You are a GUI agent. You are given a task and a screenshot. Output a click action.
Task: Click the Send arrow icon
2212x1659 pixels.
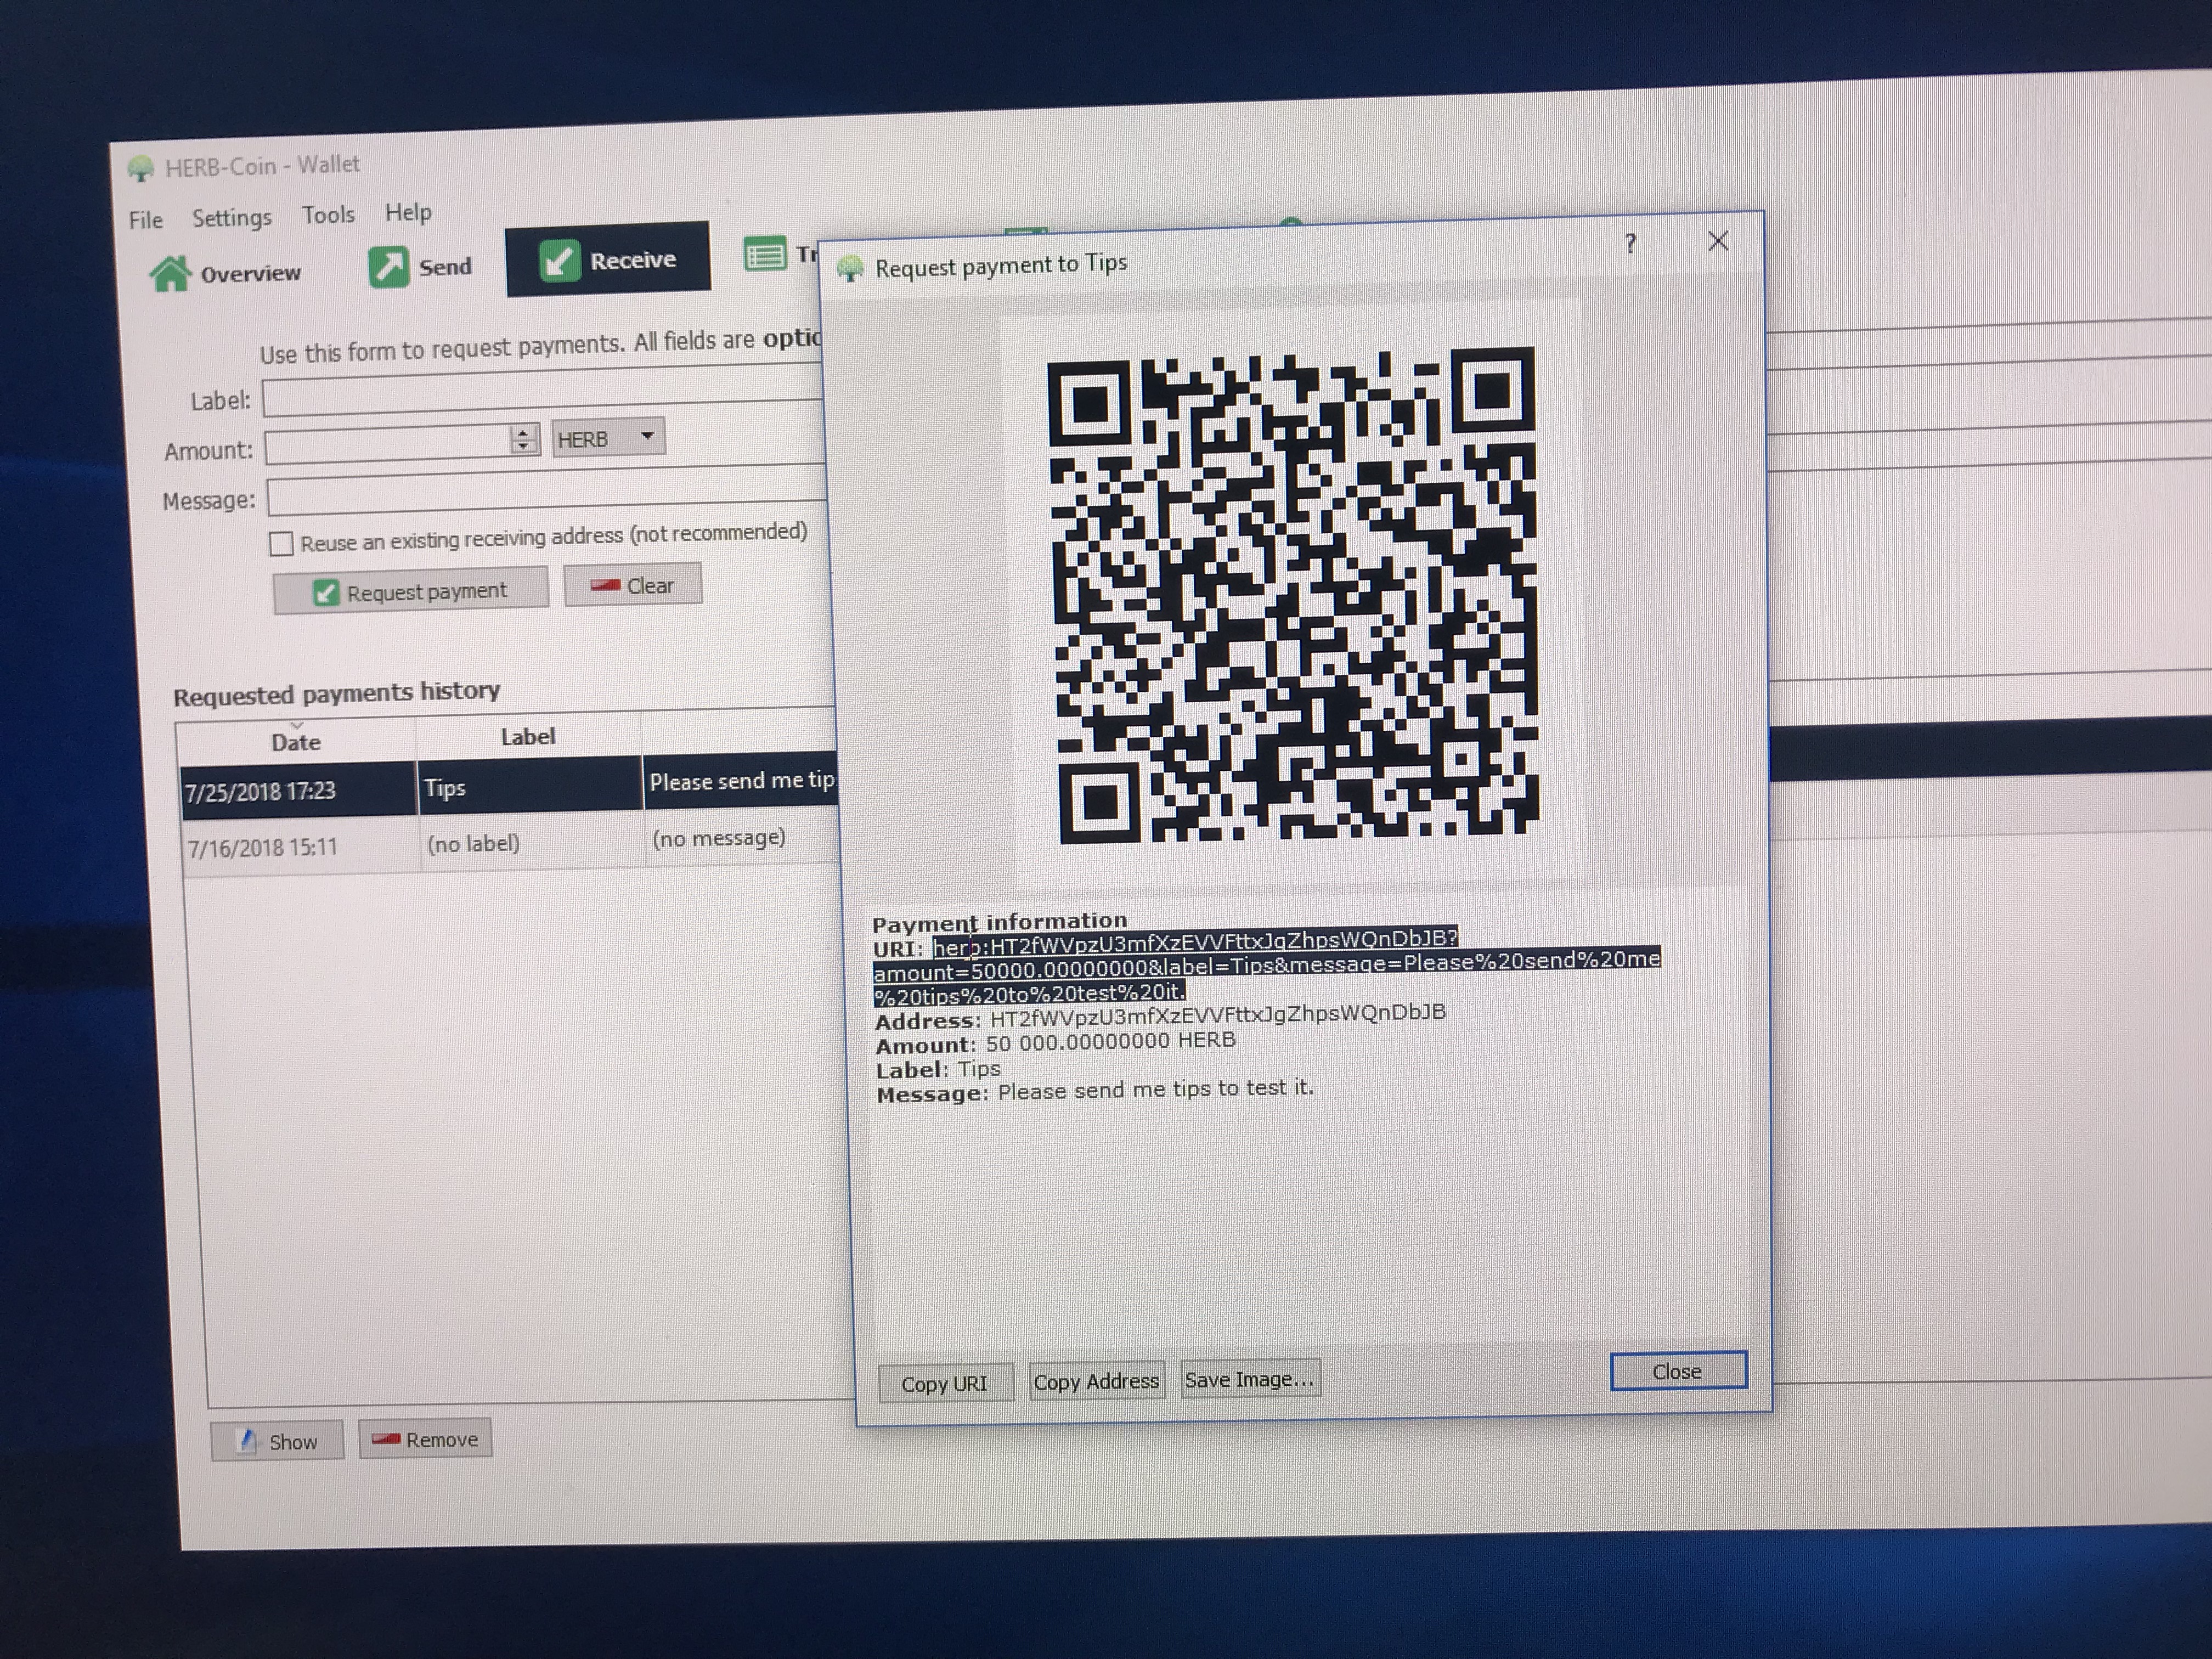click(388, 267)
